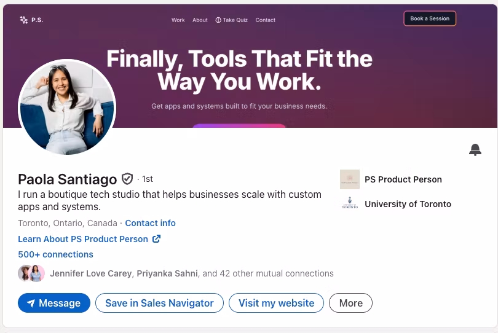View the 500+ connections link
Image resolution: width=498 pixels, height=333 pixels.
point(55,254)
